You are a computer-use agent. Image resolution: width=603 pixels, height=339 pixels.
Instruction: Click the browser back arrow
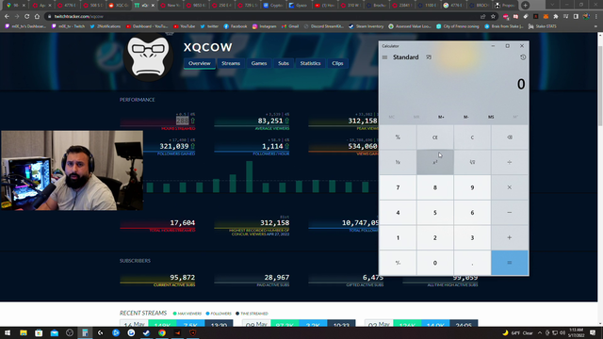pos(7,17)
